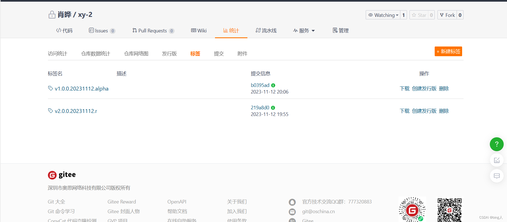
Task: Open the Watching dropdown
Action: [383, 15]
